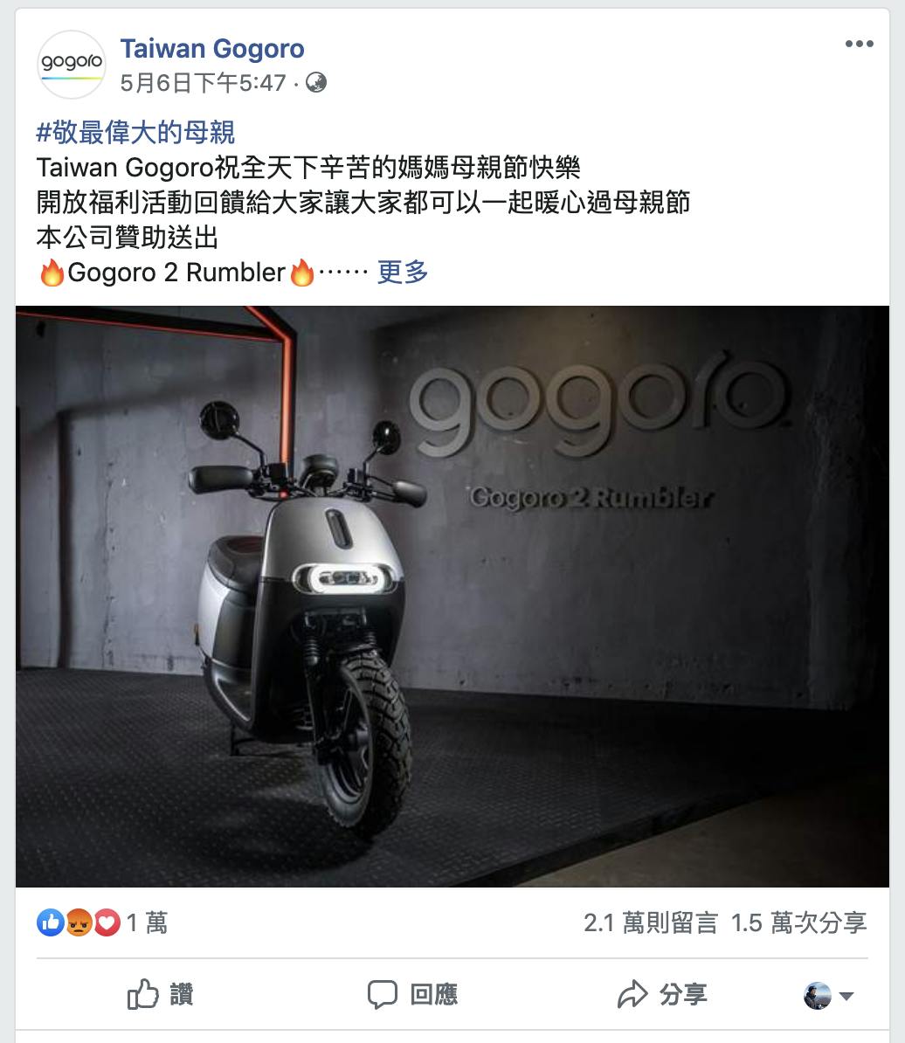
Task: Open the Gogoro 2 Rumbler scooter photo
Action: (452, 596)
